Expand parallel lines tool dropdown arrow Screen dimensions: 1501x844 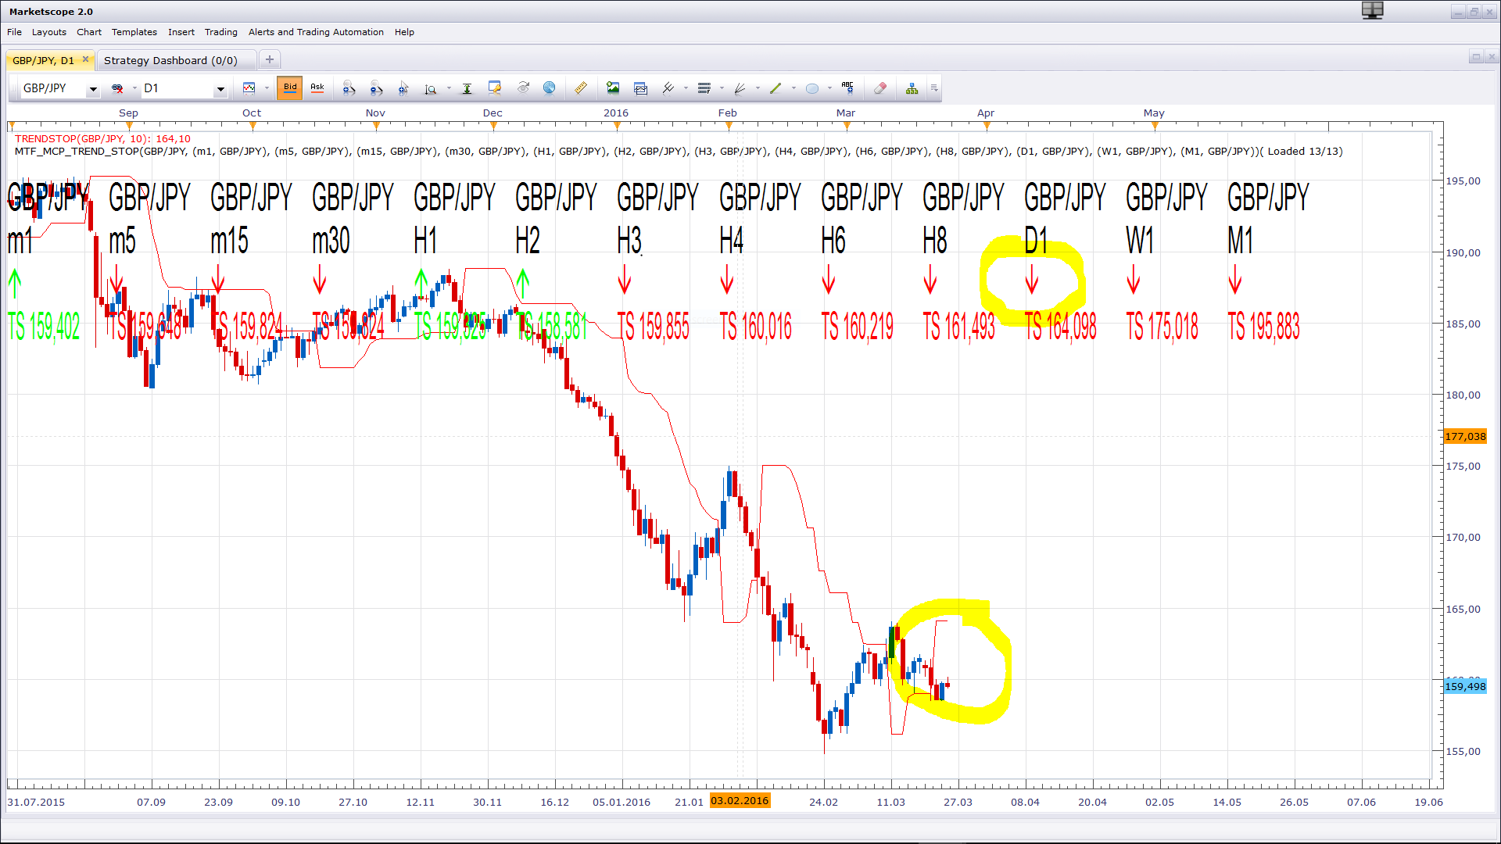pyautogui.click(x=686, y=88)
